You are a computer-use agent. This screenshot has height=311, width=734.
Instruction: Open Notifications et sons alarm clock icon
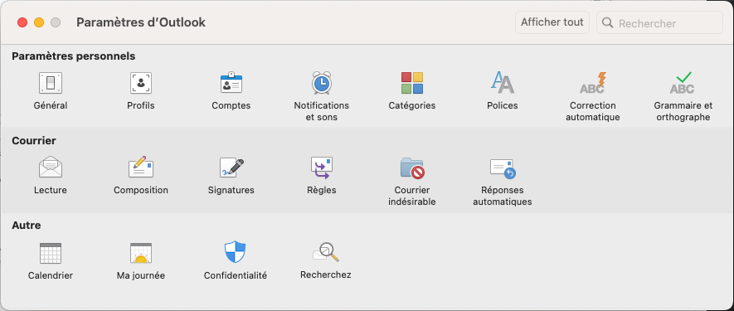click(322, 84)
